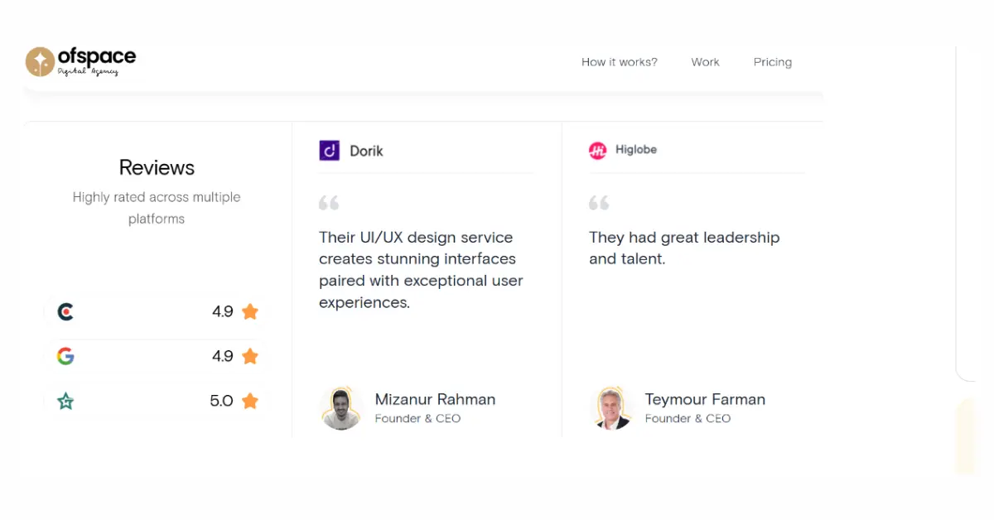The width and height of the screenshot is (994, 520).
Task: Click the green Trustpilot star icon
Action: pos(65,401)
